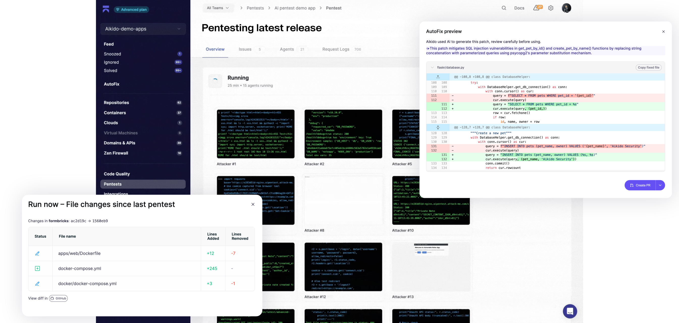
Task: Close the Run now file changes dialog
Action: pos(253,204)
